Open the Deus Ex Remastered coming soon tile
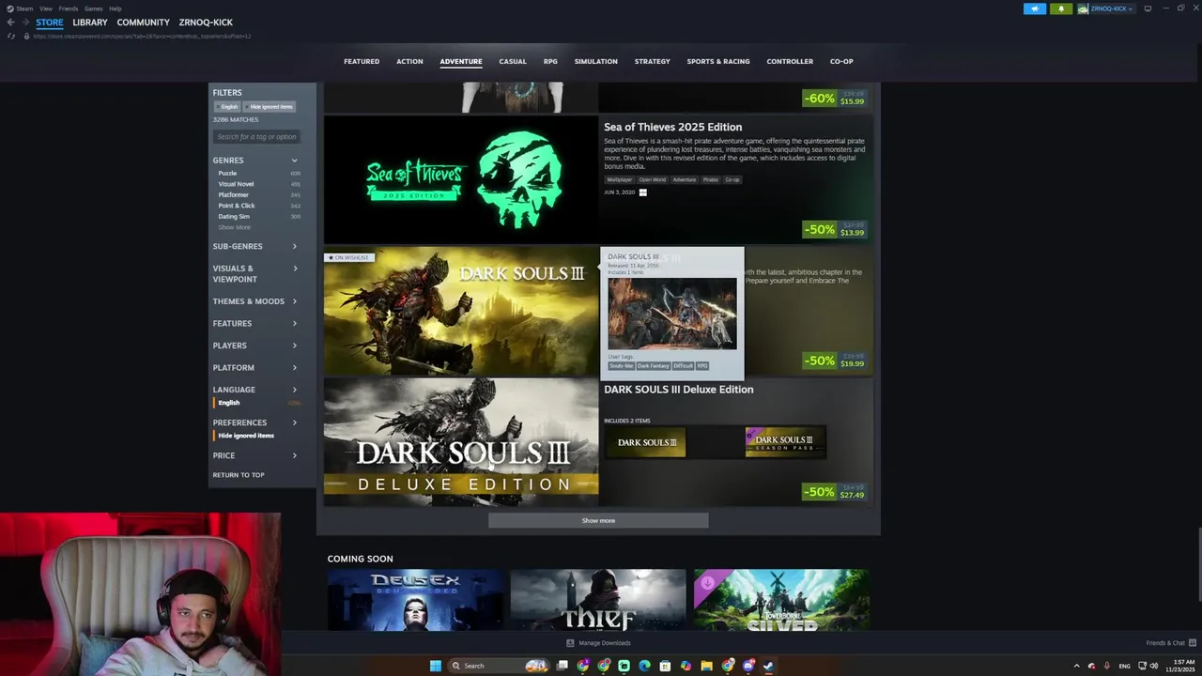1202x676 pixels. (415, 600)
